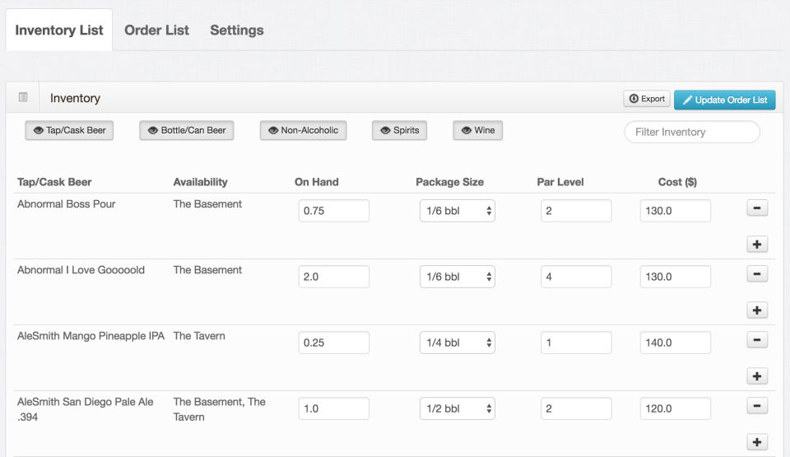Click the Filter Inventory search field
This screenshot has height=457, width=790.
click(x=691, y=132)
